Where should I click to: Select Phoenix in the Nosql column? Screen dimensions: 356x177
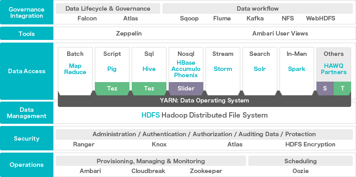click(186, 75)
